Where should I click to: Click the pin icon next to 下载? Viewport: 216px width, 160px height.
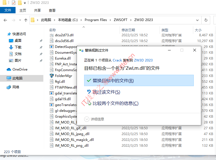tap(41, 47)
